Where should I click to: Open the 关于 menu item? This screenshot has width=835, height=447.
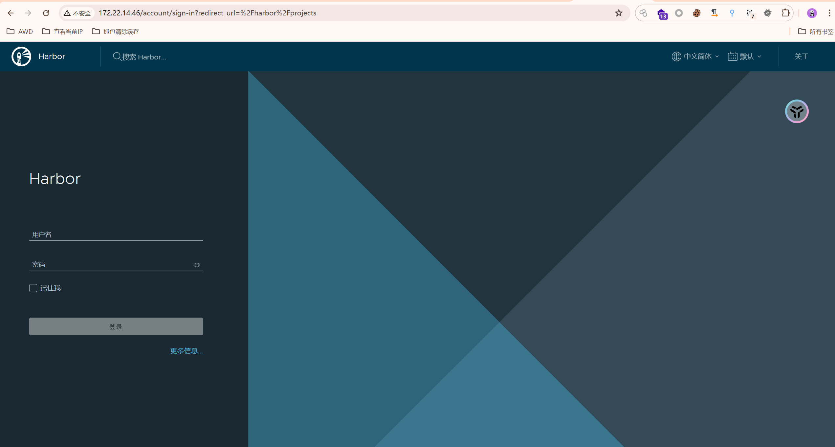tap(801, 56)
